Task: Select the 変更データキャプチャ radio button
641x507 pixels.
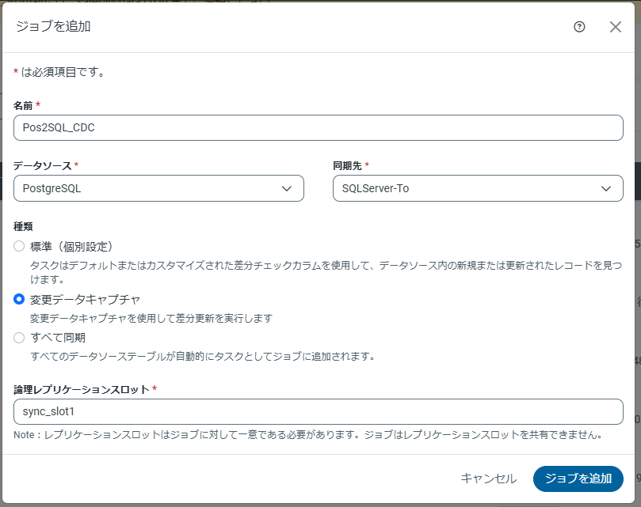Action: click(20, 299)
